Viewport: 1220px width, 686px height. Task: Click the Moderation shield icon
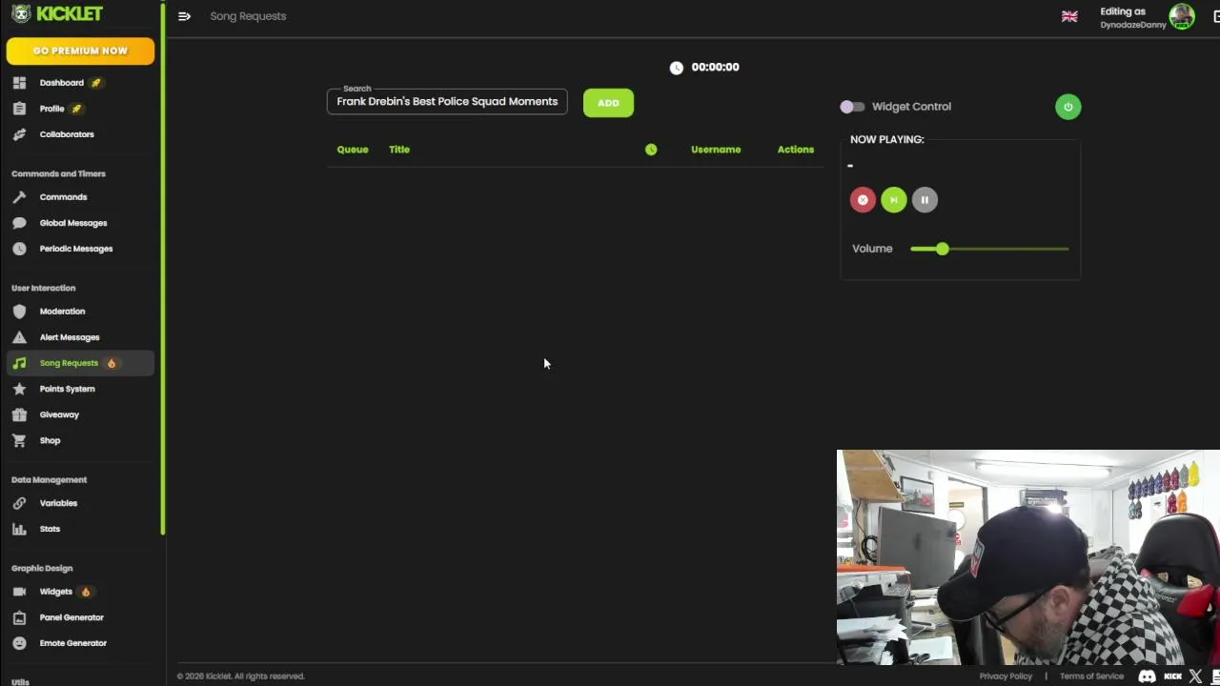[19, 312]
